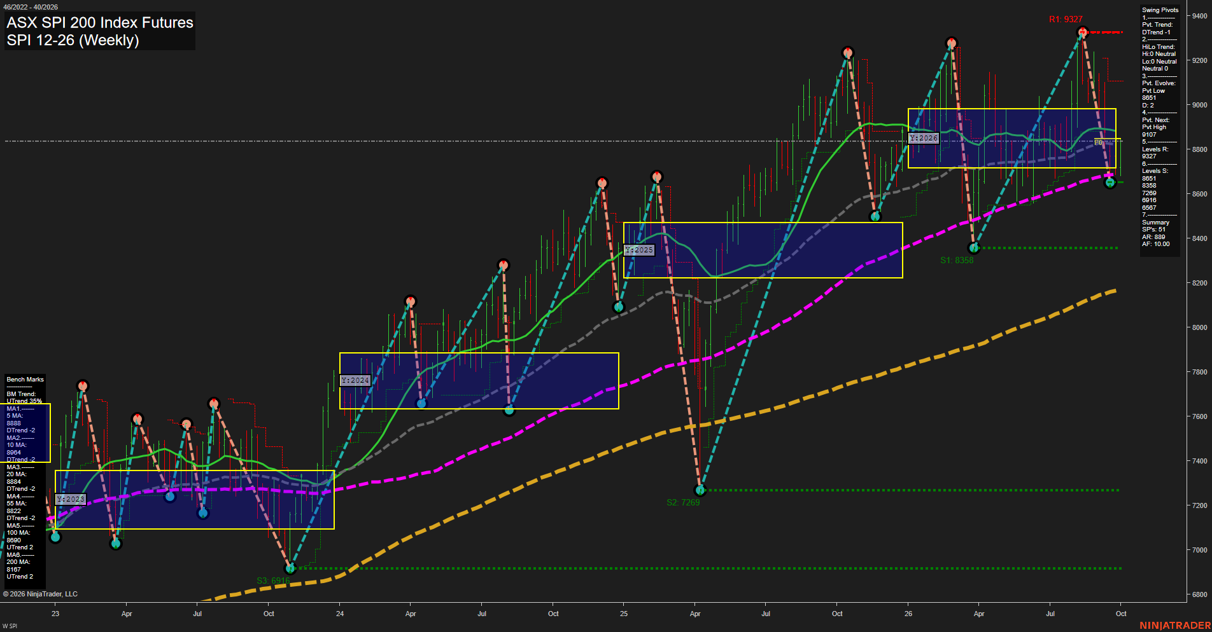This screenshot has width=1212, height=632.
Task: Click the 'S1: 8358' support label
Action: 957,260
